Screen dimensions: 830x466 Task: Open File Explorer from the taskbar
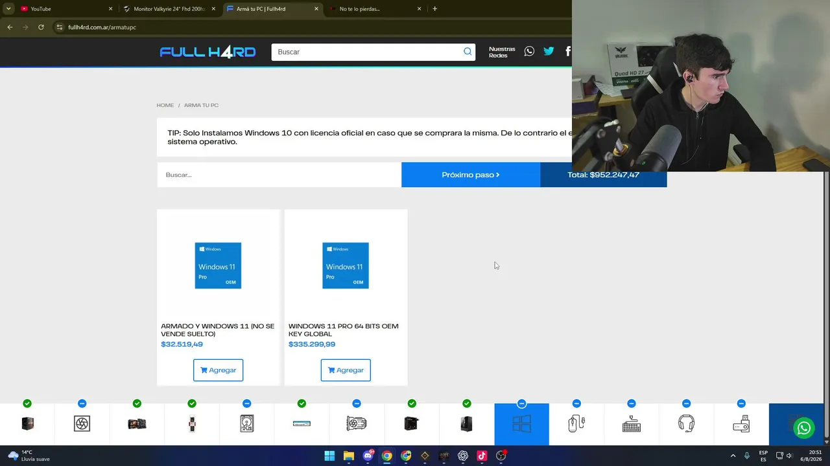pyautogui.click(x=348, y=456)
